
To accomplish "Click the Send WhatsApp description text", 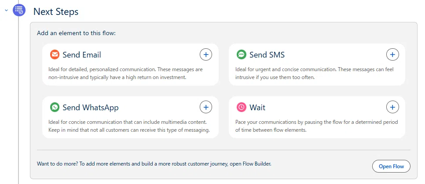I will pos(129,126).
